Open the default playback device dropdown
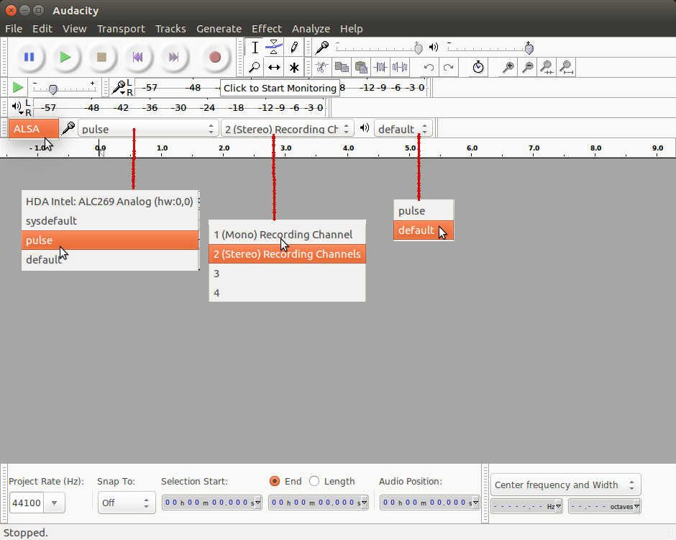The image size is (676, 540). [x=403, y=129]
